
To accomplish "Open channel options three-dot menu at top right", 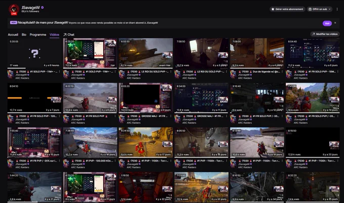I will tap(337, 9).
